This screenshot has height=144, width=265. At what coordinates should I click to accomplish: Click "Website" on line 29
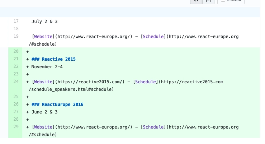coord(43,127)
